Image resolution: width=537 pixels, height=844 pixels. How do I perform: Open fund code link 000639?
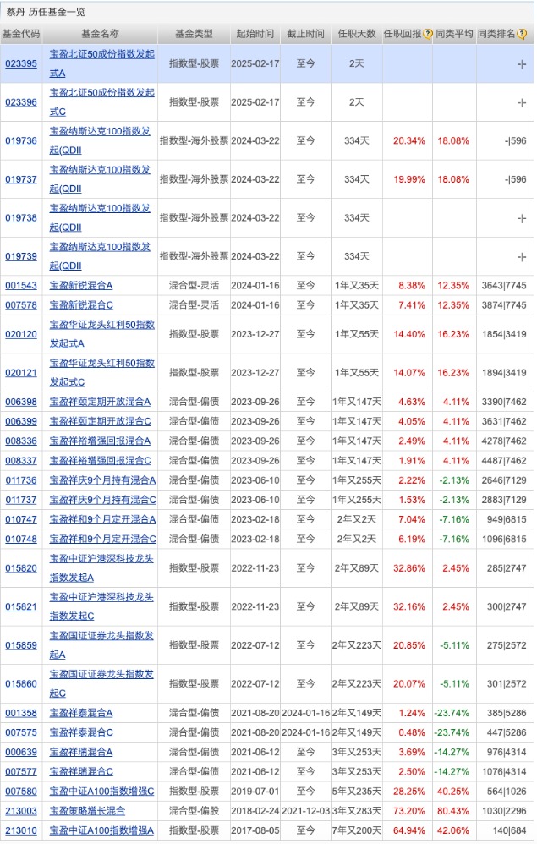click(x=21, y=753)
